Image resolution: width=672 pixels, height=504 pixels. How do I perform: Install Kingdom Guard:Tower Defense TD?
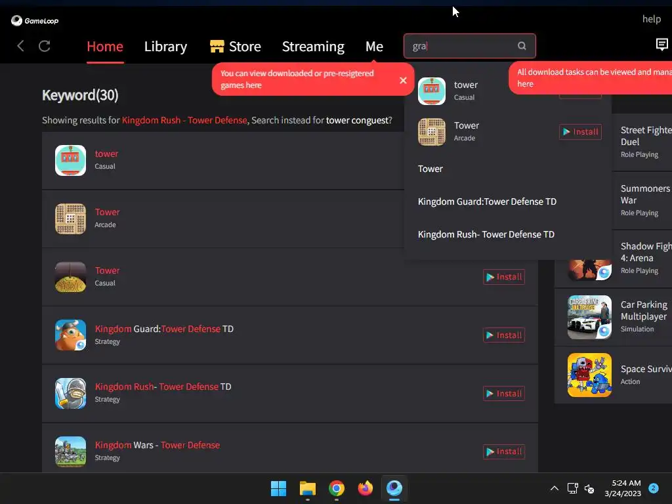[504, 335]
